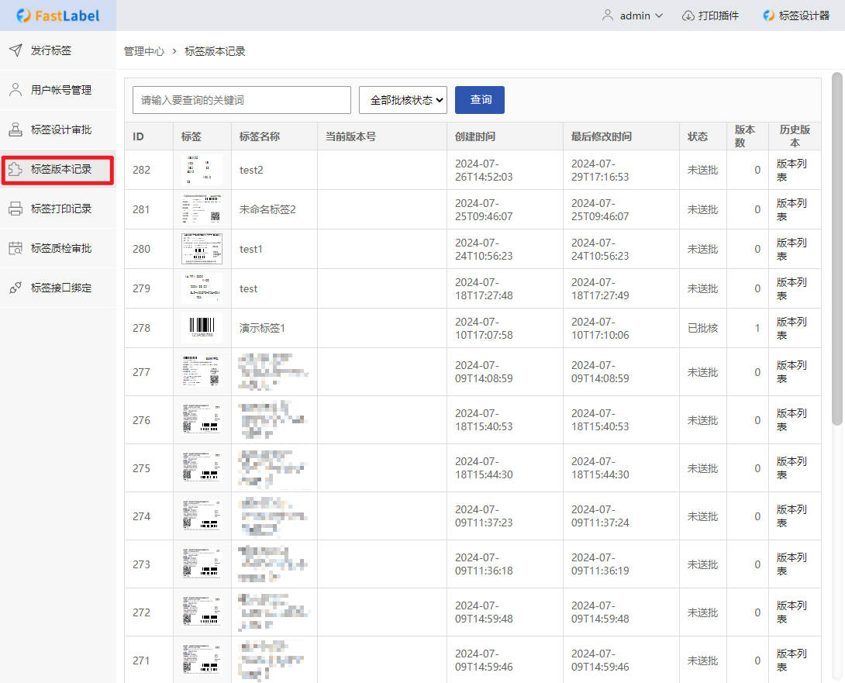Viewport: 845px width, 683px height.
Task: Click the puzzle icon for 标签版本记录
Action: coord(16,169)
